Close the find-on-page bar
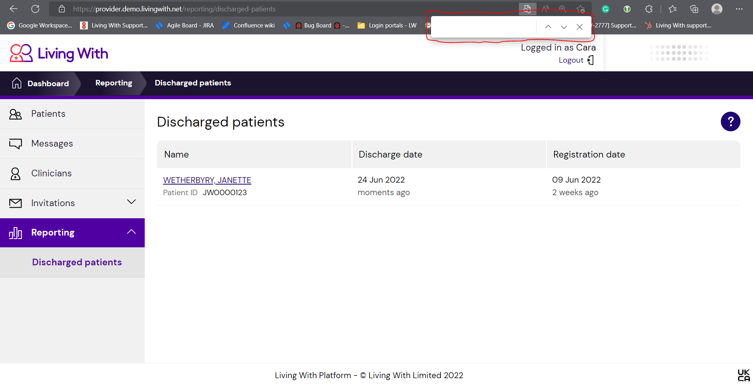 click(580, 27)
